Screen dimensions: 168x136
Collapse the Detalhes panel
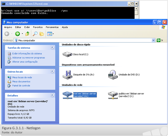pyautogui.click(x=52, y=95)
